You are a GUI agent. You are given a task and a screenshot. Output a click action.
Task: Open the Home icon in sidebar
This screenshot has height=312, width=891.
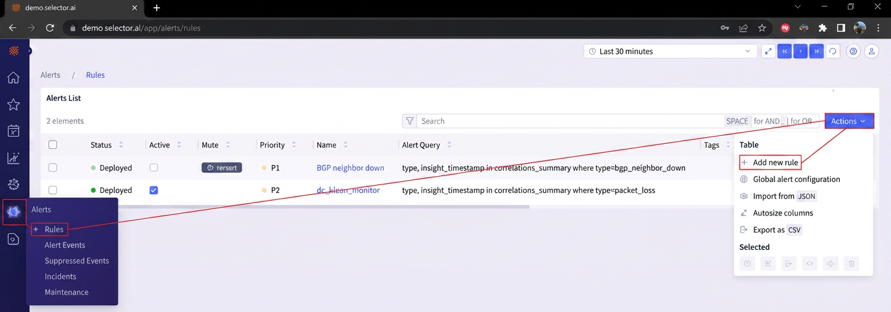click(13, 78)
